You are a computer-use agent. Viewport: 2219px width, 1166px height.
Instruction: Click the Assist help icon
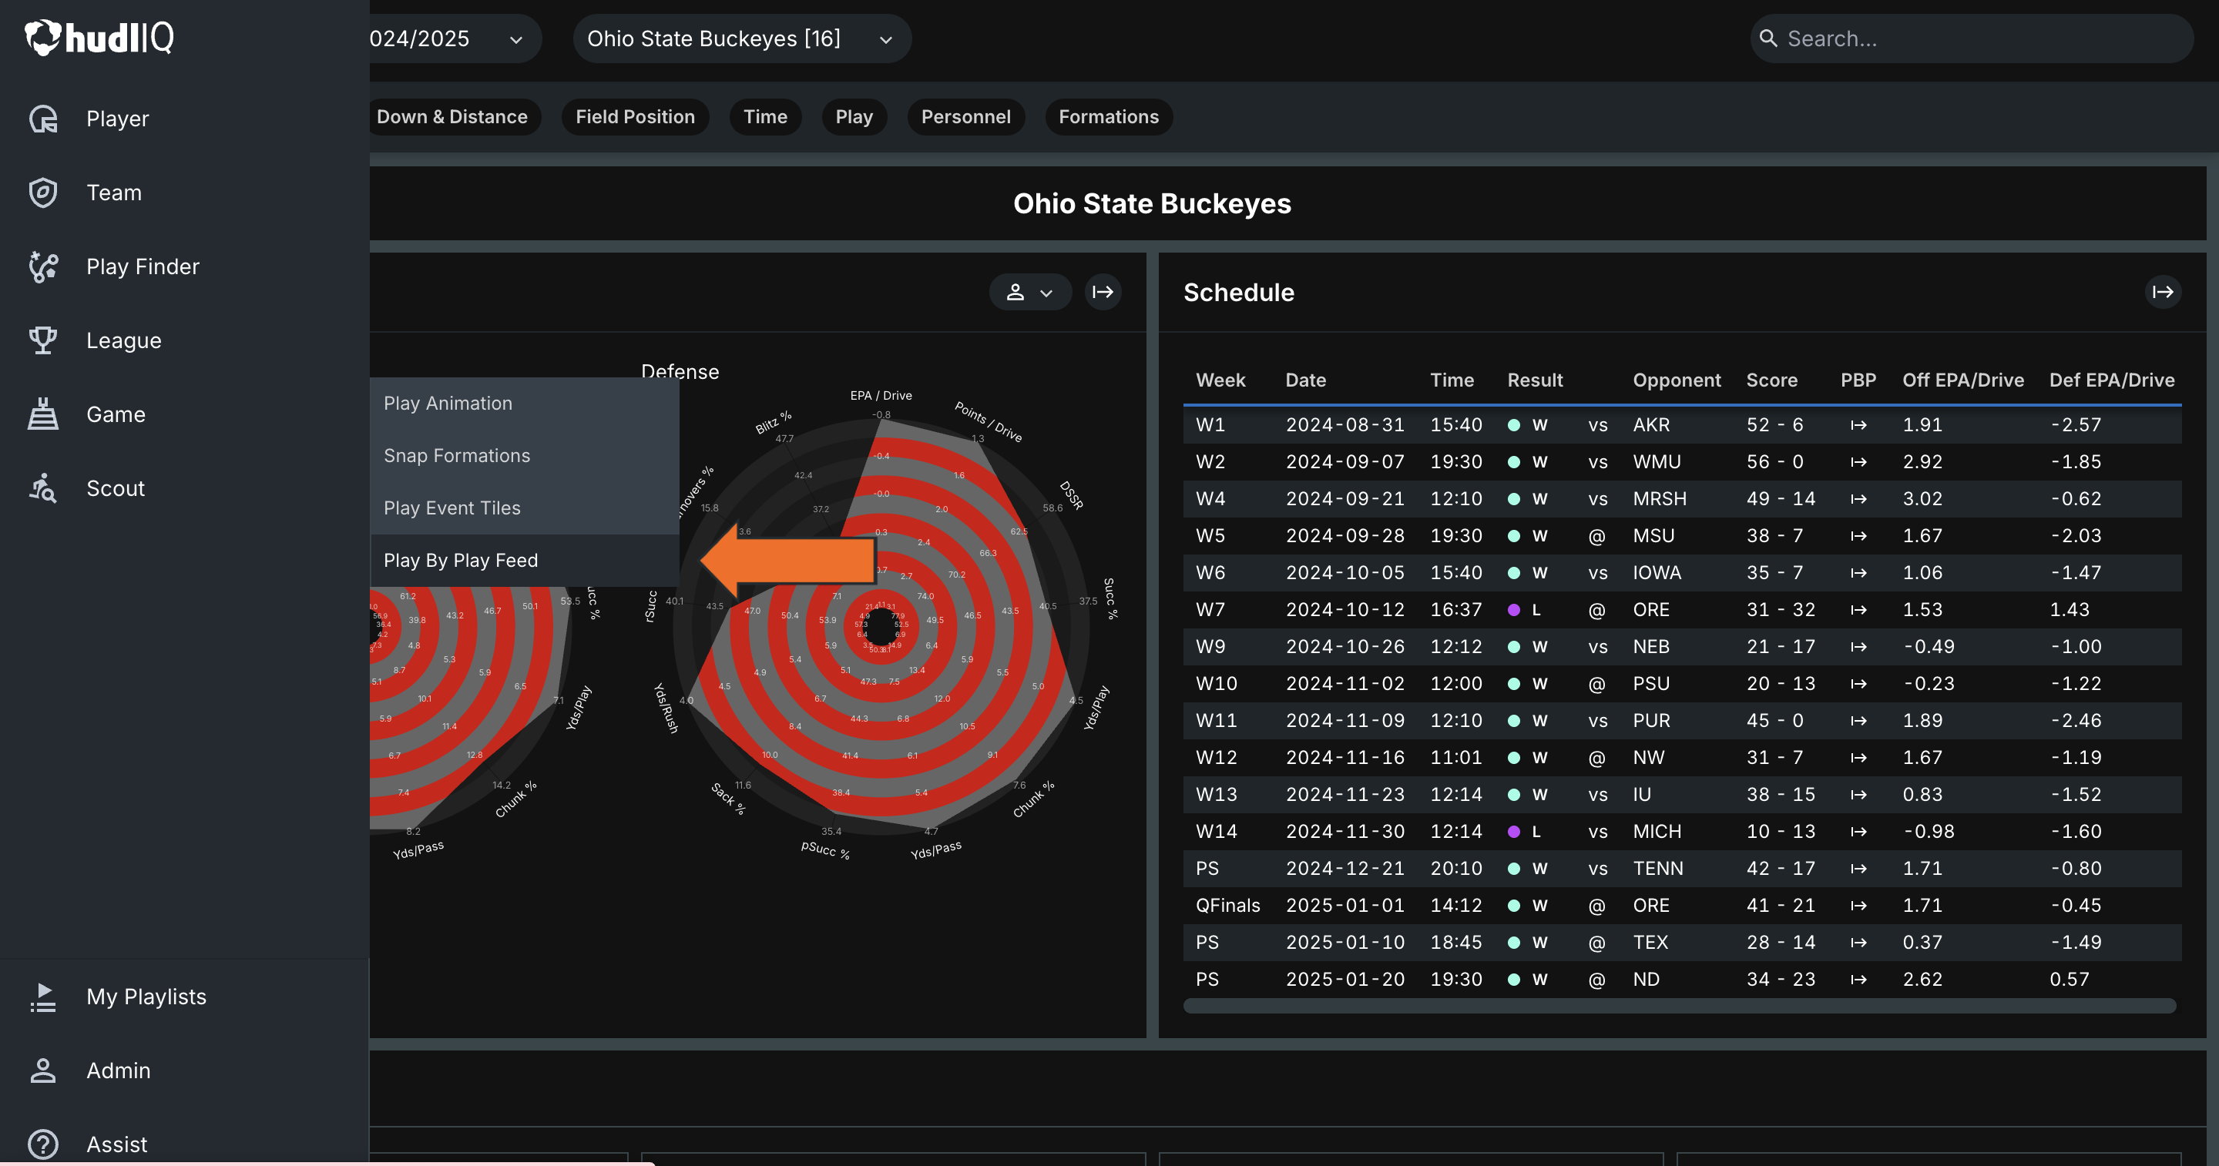click(43, 1144)
